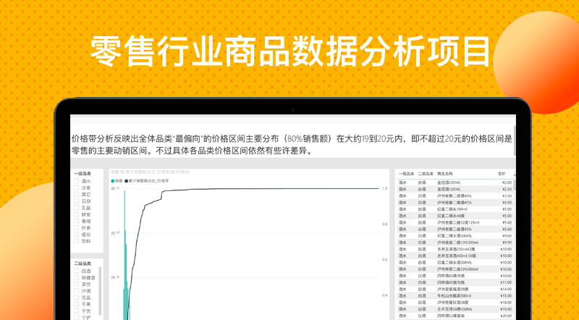Viewport: 579px width, 320px height.
Task: Enable the 饮料 filter checkbox
Action: 77,241
